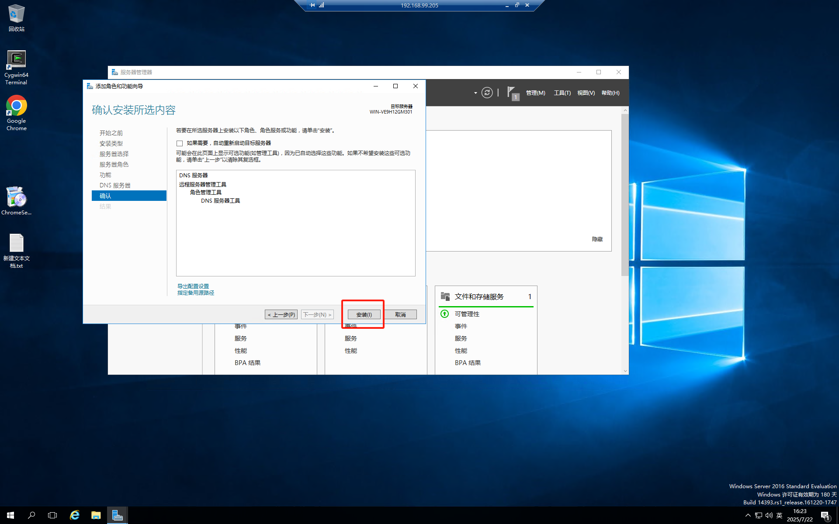Image resolution: width=839 pixels, height=524 pixels.
Task: Click 文件和存储服务 tile title
Action: pyautogui.click(x=479, y=296)
